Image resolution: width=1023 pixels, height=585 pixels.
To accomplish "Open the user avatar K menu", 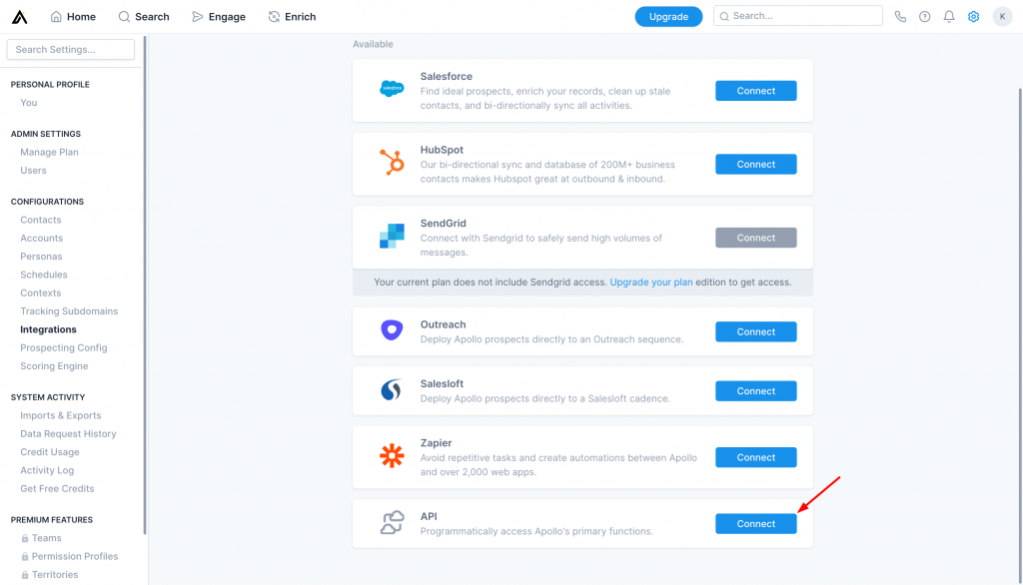I will [1002, 16].
